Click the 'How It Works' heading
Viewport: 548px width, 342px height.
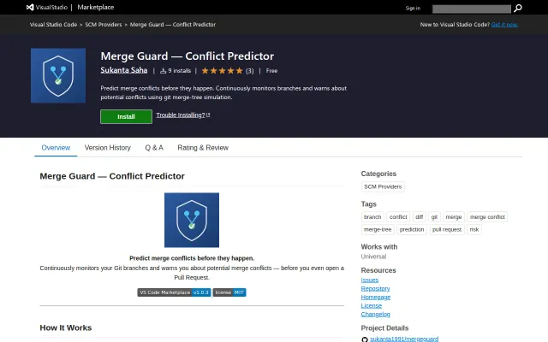click(66, 327)
